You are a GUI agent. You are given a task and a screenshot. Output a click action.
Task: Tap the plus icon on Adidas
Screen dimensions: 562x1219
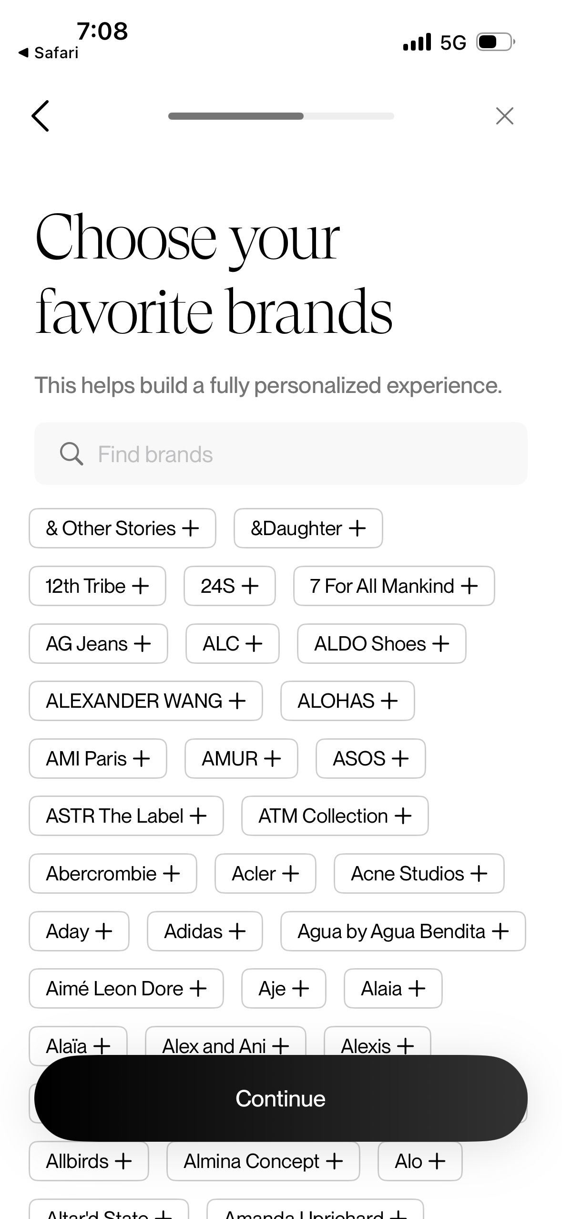click(237, 931)
